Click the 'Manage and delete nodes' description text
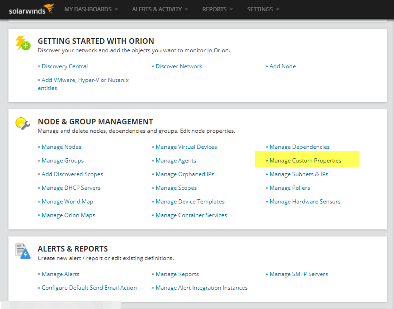Screen dimensions: 394x309 (137, 131)
